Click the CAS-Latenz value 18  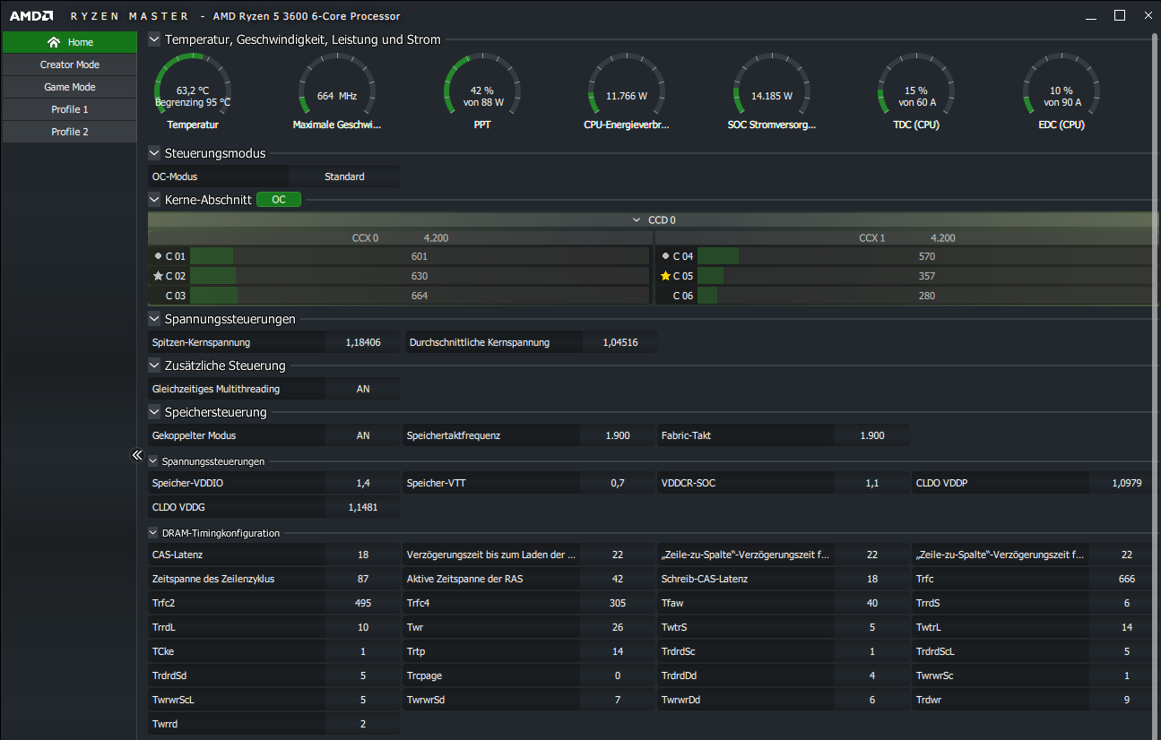point(363,555)
